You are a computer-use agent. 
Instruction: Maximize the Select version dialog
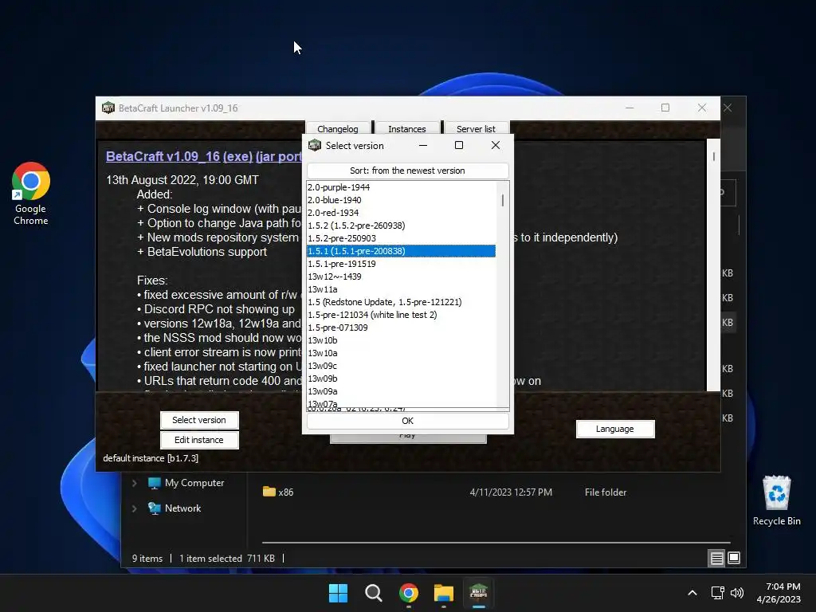[458, 145]
